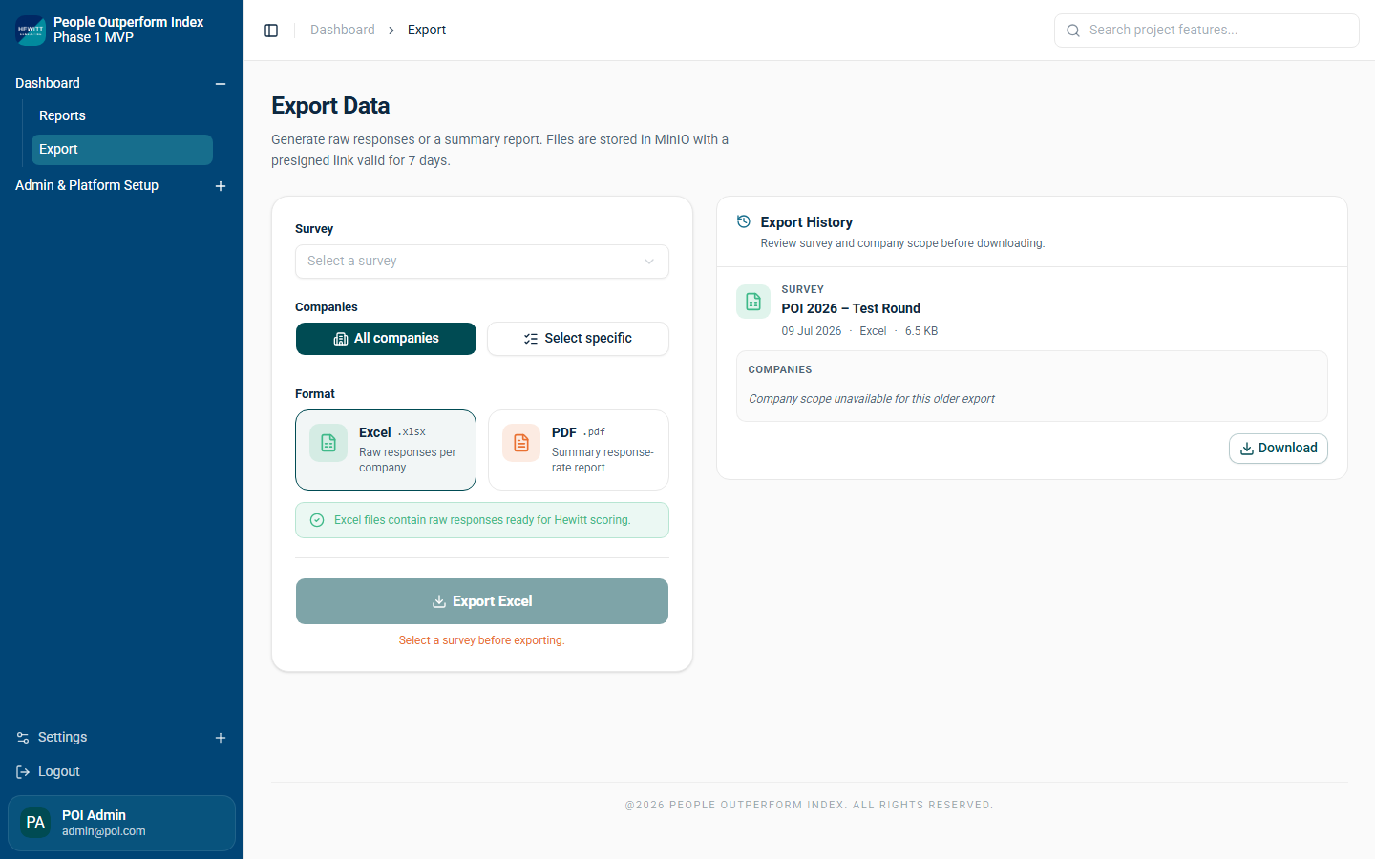Click the search magnifier icon
1375x859 pixels.
(1073, 31)
